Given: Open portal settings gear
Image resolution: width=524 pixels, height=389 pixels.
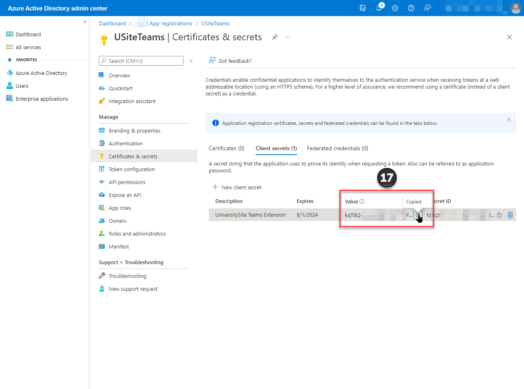Looking at the screenshot, I should 395,8.
